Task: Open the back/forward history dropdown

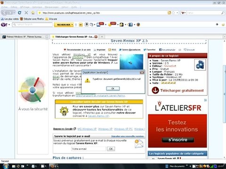Action: point(14,13)
